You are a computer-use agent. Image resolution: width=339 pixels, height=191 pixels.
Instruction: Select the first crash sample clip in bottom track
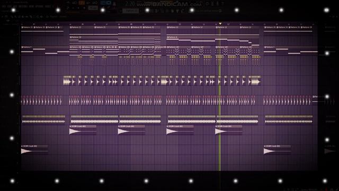click(34, 150)
